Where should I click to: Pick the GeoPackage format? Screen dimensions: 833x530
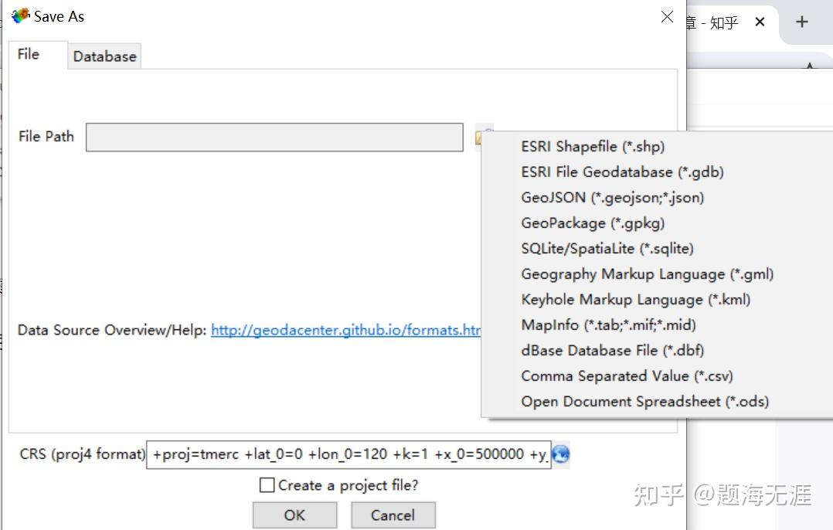592,223
